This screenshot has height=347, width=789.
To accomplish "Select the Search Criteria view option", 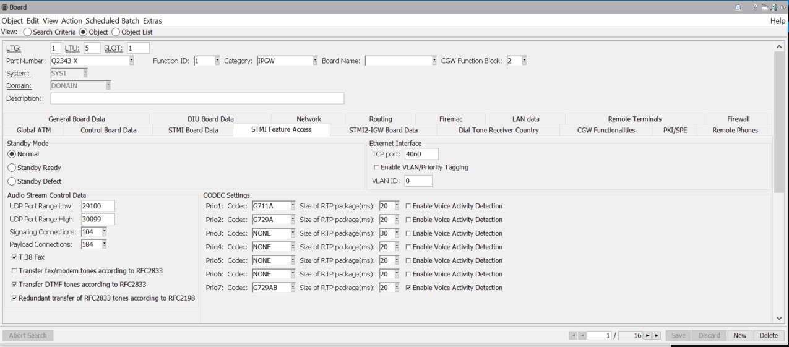I will 27,32.
